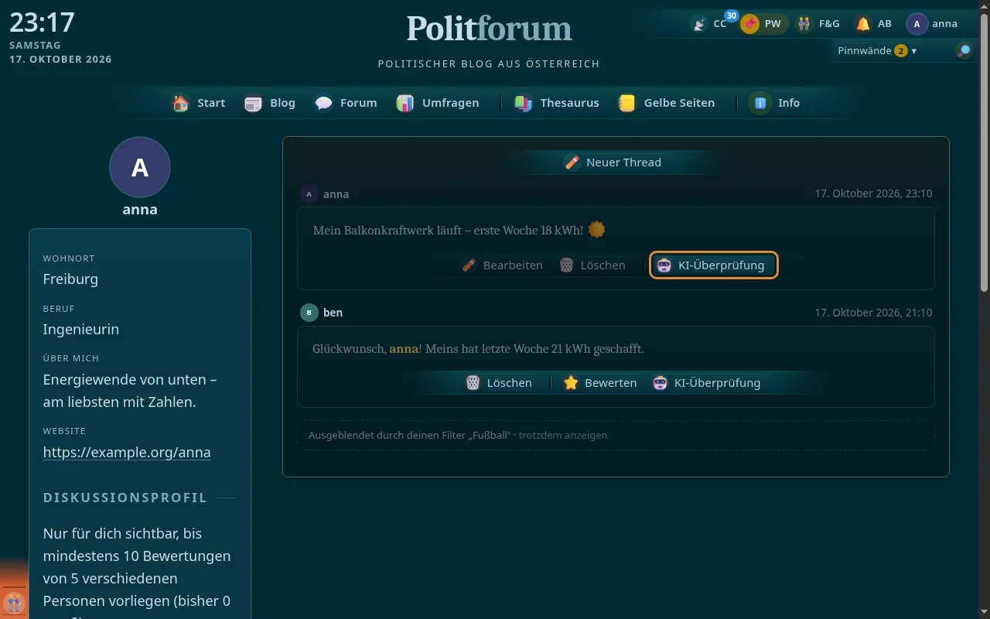Click the 17. Oktober 2026, 21:10 timestamp
The width and height of the screenshot is (990, 619).
[873, 313]
